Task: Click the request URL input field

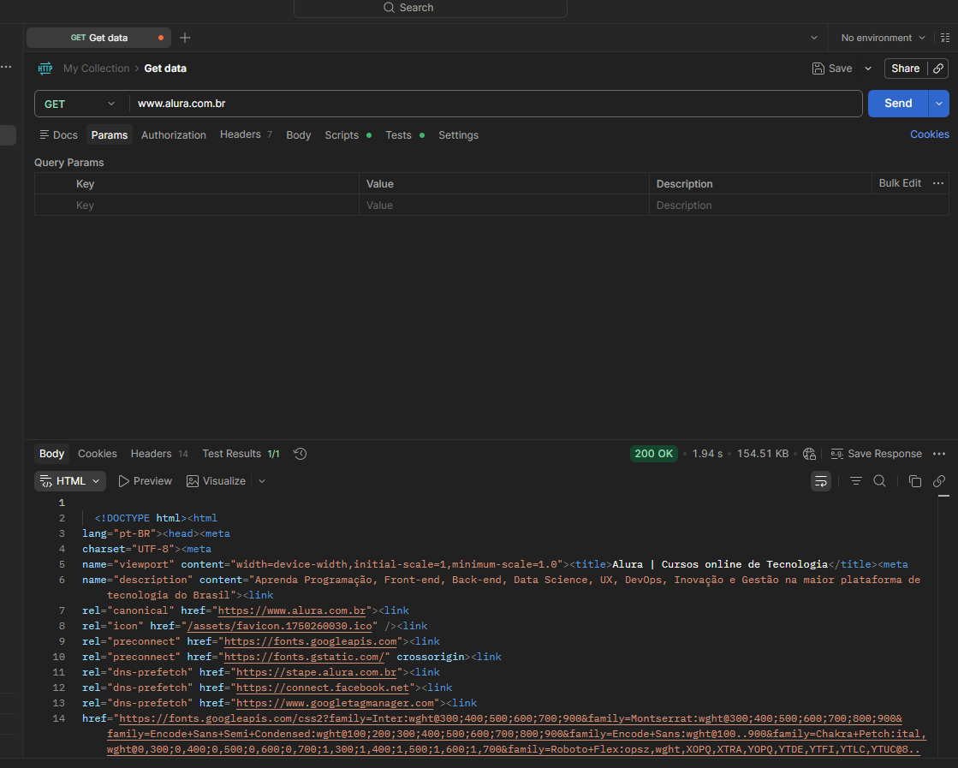Action: tap(495, 104)
